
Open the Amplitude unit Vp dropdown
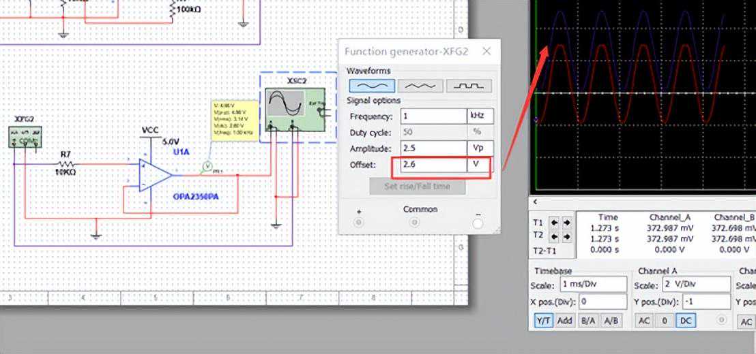tap(480, 148)
